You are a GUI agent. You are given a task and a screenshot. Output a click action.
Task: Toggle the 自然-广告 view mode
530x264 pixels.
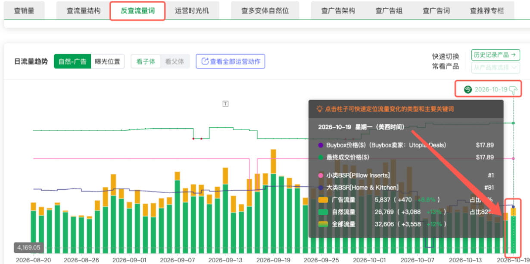click(x=72, y=61)
